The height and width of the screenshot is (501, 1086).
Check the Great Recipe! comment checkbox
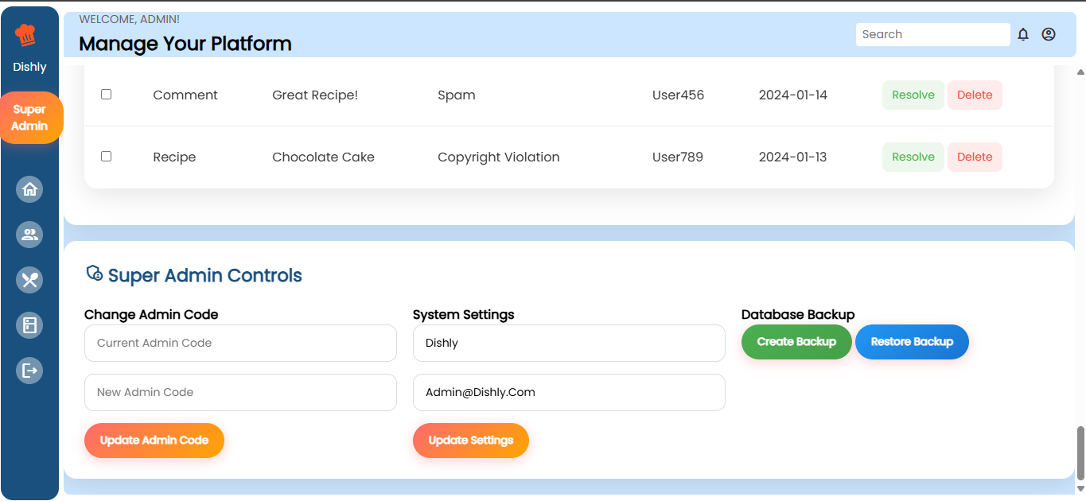106,94
